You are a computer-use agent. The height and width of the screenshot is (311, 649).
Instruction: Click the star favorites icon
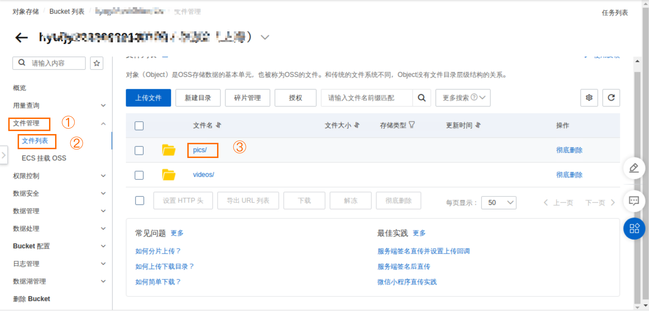pyautogui.click(x=96, y=63)
